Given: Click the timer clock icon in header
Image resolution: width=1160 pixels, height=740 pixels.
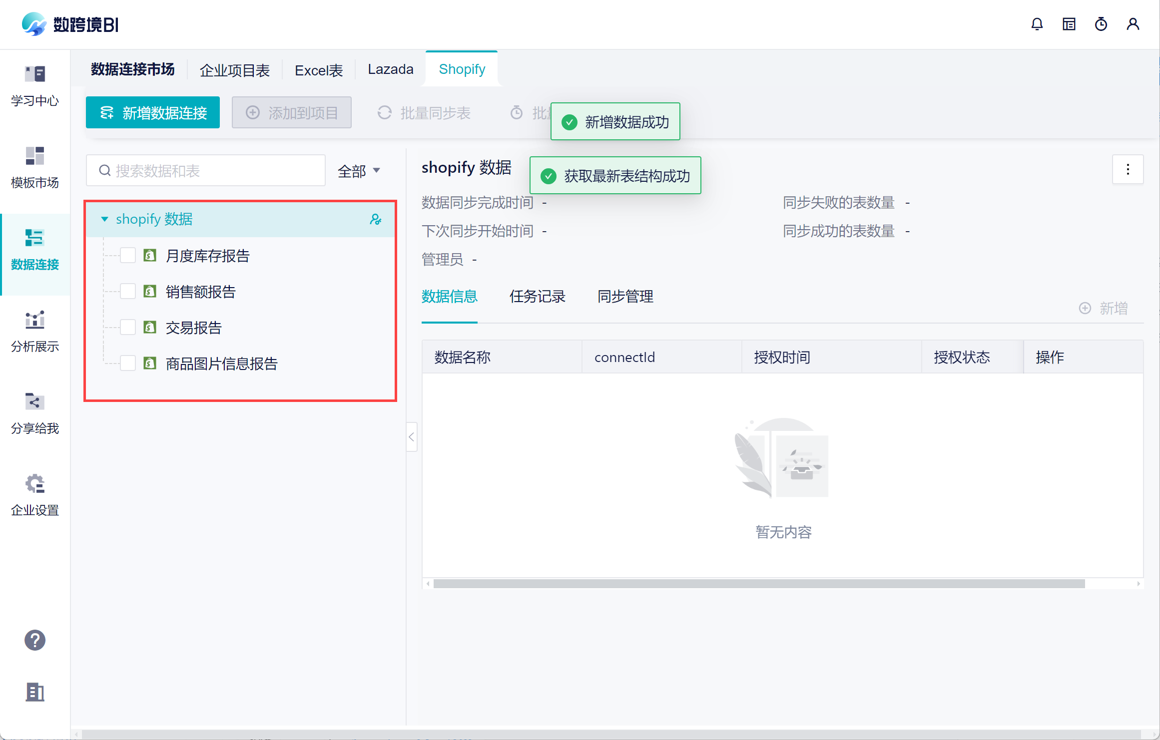Looking at the screenshot, I should (1101, 24).
